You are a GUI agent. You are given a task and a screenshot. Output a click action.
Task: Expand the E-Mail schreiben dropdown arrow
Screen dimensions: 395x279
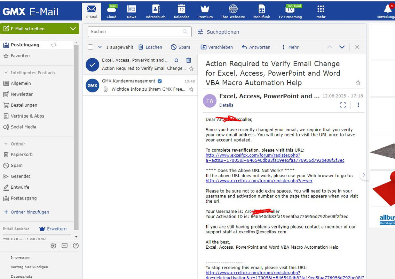73,29
